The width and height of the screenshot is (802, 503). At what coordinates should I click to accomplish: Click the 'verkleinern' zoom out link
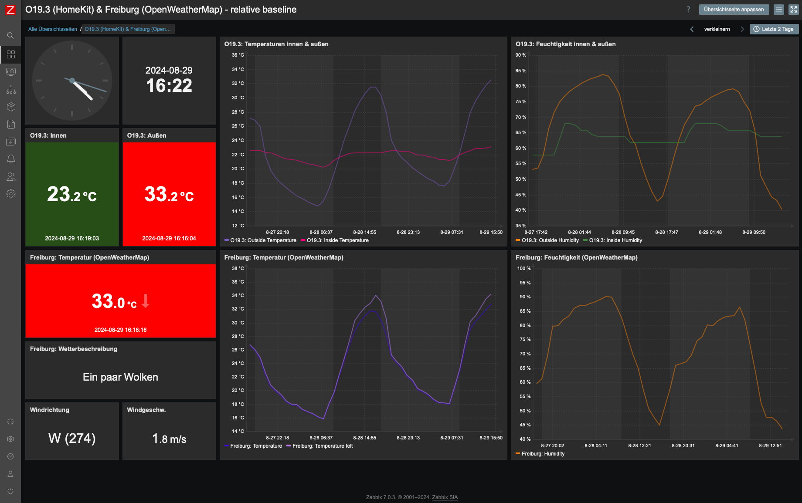[x=717, y=29]
